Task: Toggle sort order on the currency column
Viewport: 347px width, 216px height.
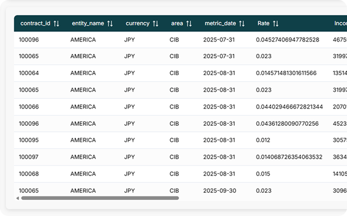Action: (156, 24)
